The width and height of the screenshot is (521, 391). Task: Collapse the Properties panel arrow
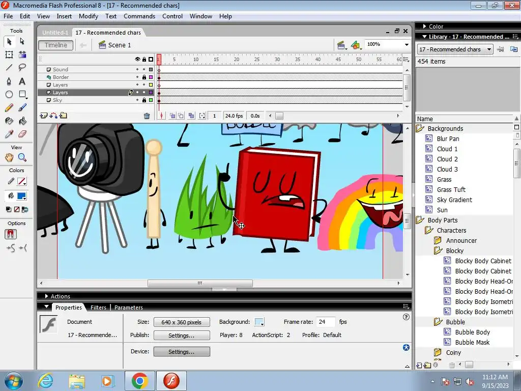click(x=46, y=306)
